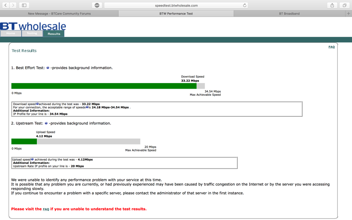Click '34.54 Mbps' max achievable speed label
This screenshot has width=352, height=220.
pyautogui.click(x=213, y=91)
